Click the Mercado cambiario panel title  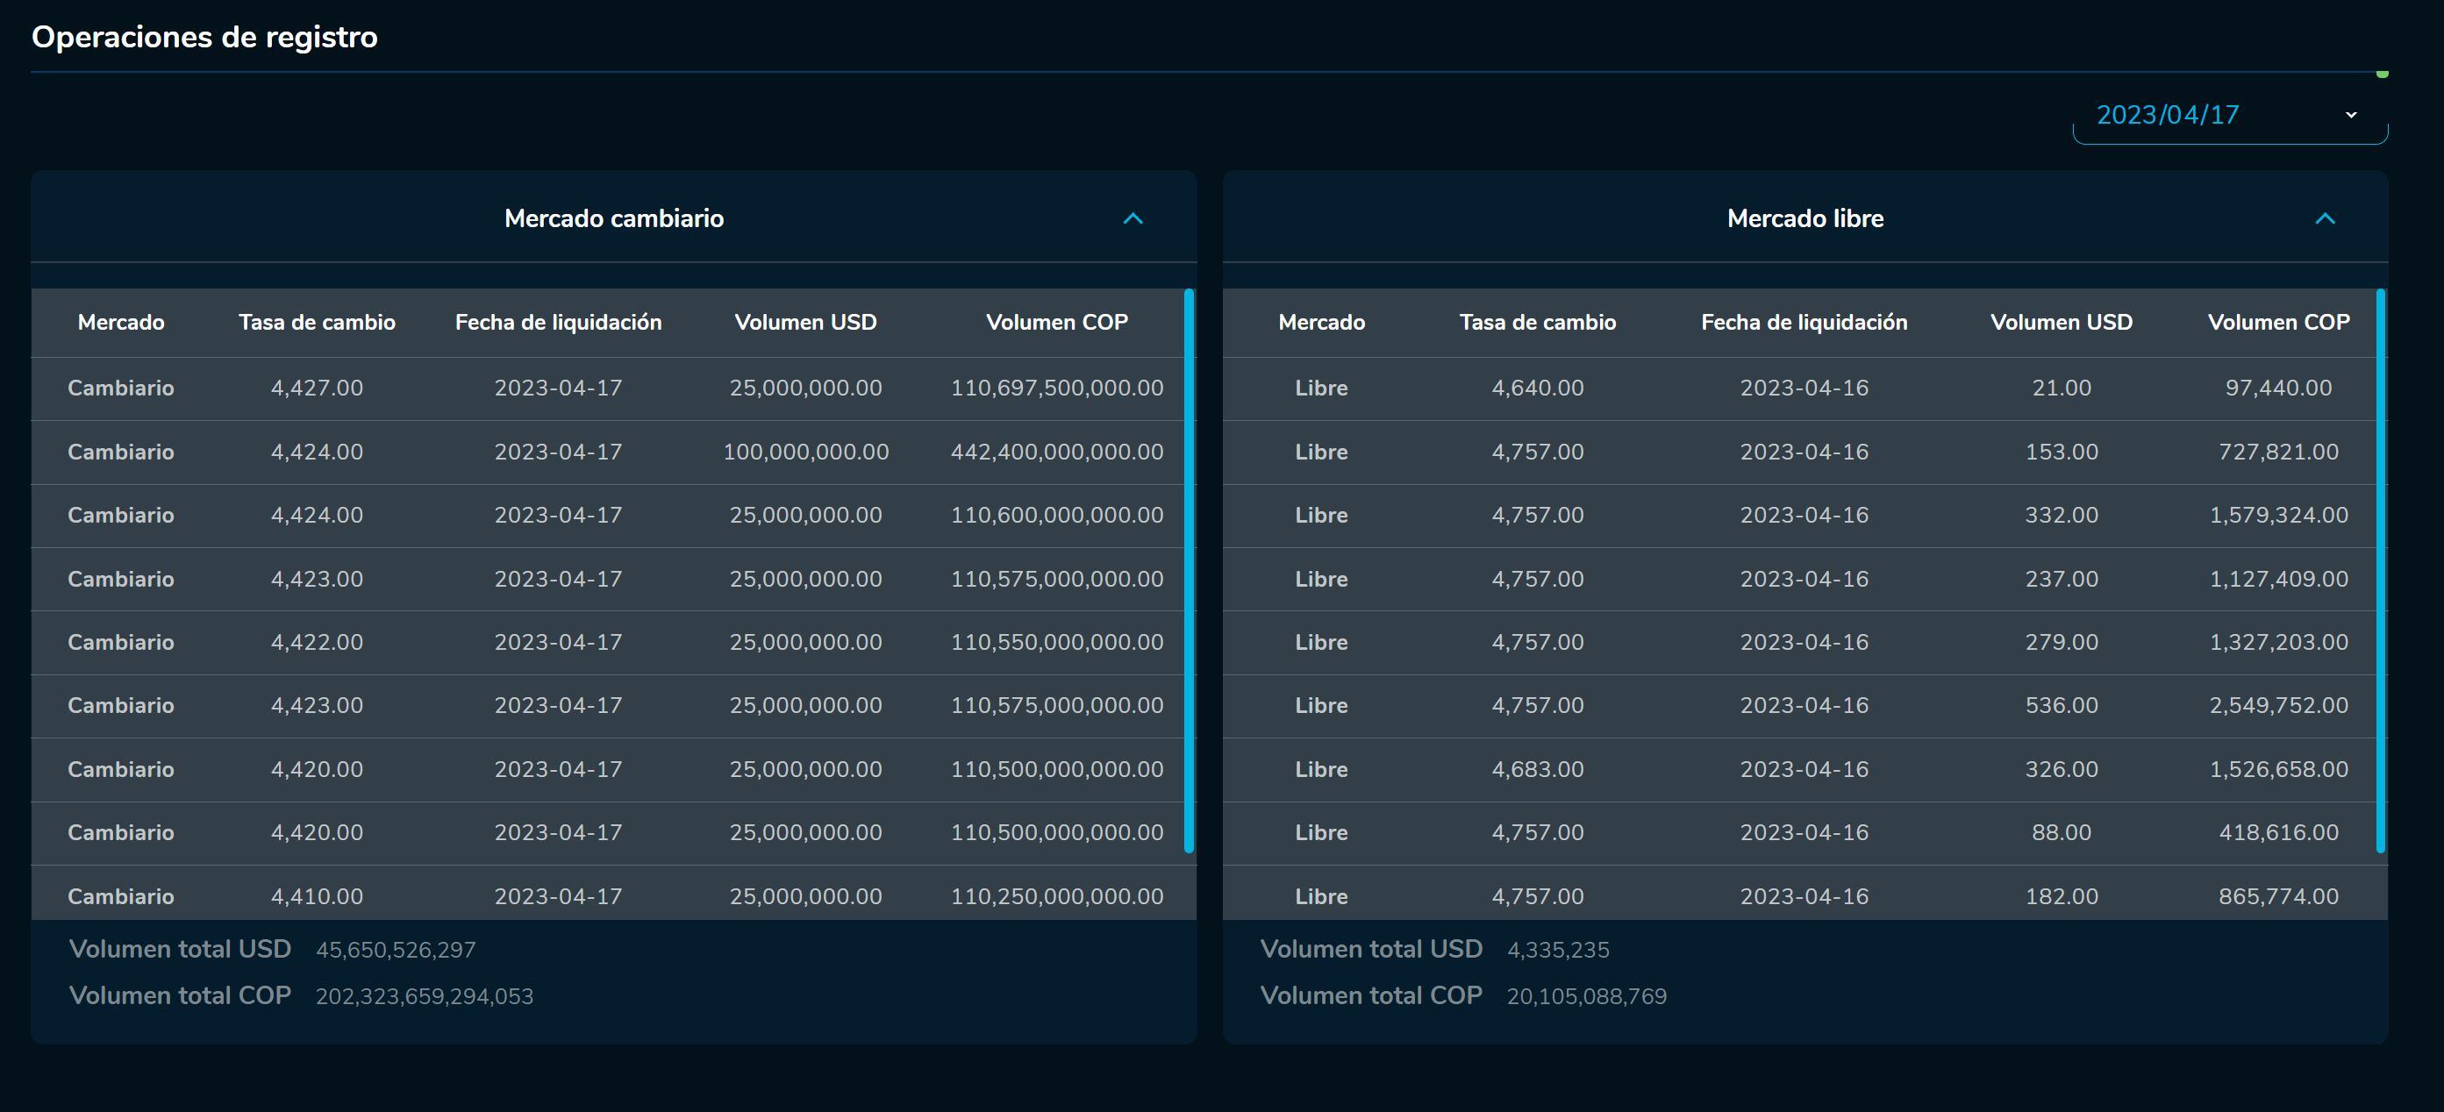[614, 219]
